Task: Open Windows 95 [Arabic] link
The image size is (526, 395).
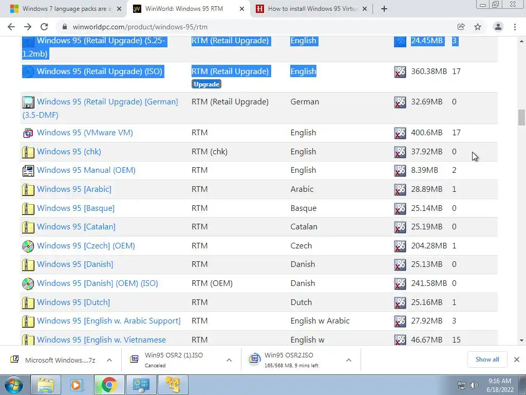Action: tap(74, 189)
